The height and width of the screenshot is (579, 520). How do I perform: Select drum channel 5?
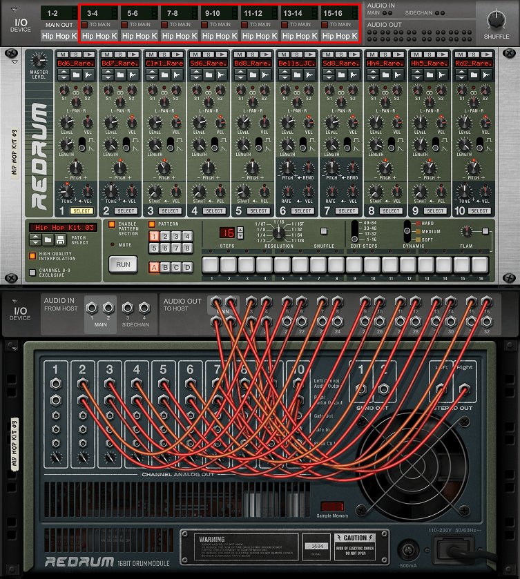coord(258,211)
